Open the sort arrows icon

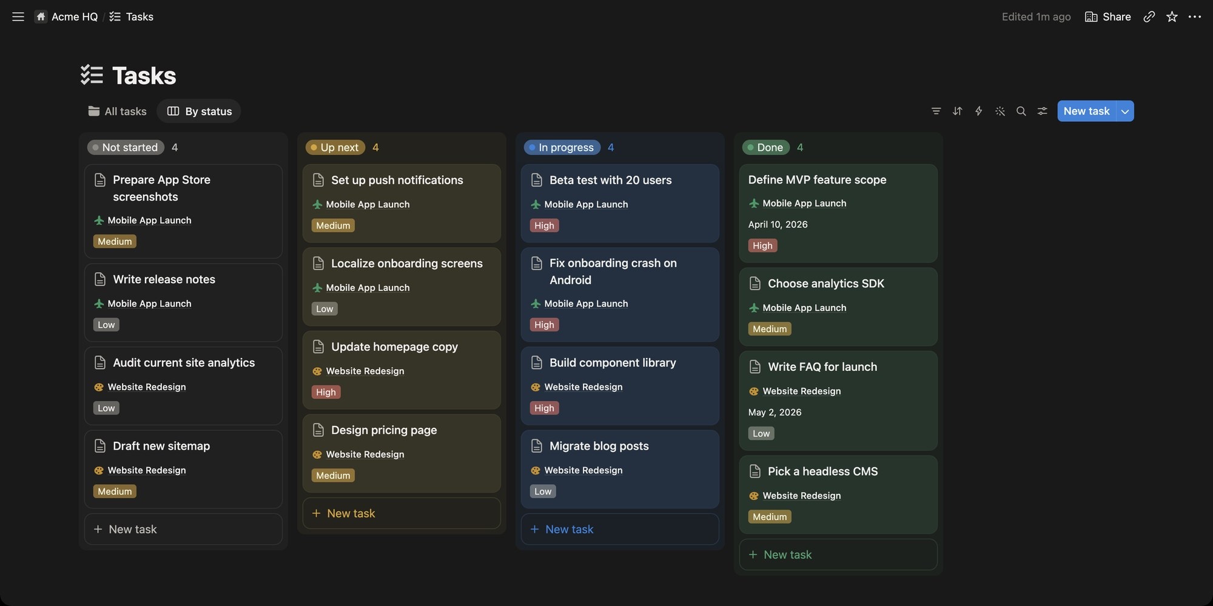point(957,111)
